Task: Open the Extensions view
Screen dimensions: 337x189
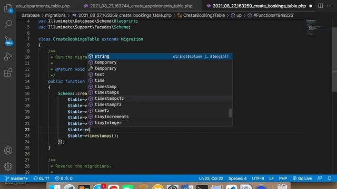Action: pos(8,72)
